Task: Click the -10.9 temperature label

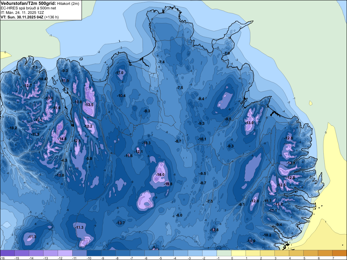Action: point(251,241)
